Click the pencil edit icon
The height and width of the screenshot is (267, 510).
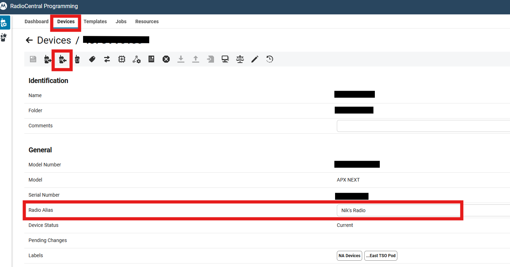(255, 59)
